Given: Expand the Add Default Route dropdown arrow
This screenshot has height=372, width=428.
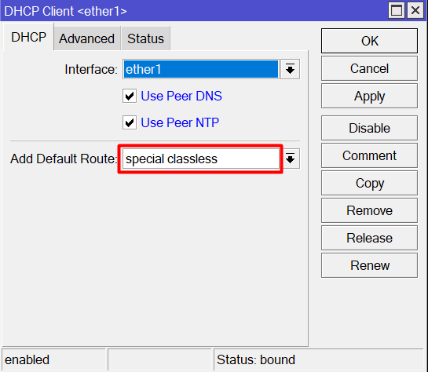Looking at the screenshot, I should tap(291, 159).
